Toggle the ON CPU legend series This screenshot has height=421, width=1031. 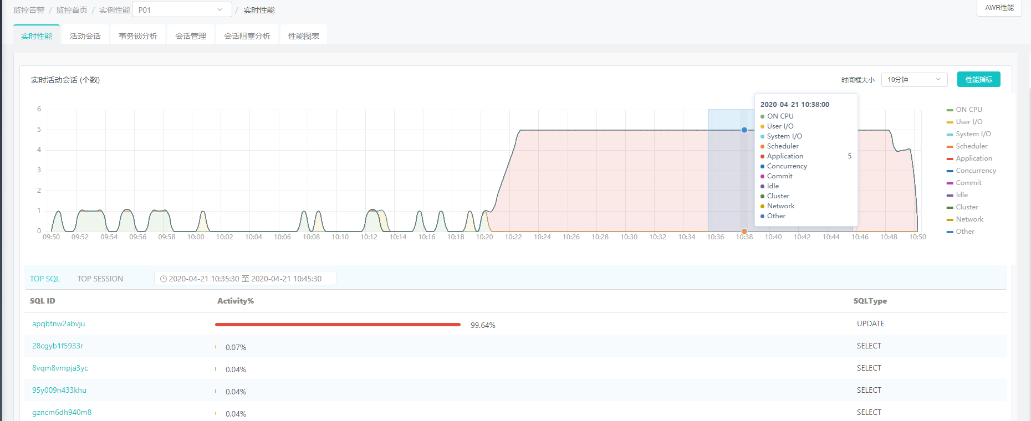point(964,110)
